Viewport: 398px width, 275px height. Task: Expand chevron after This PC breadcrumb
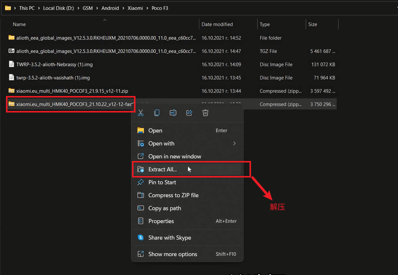coord(39,8)
